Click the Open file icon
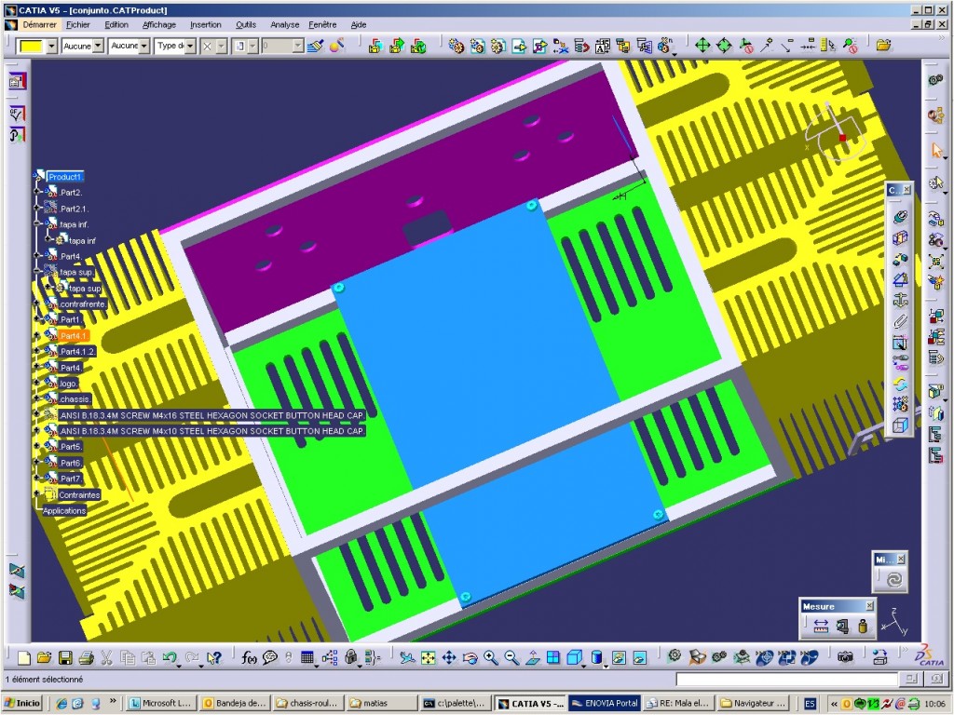954x715 pixels. pos(44,657)
